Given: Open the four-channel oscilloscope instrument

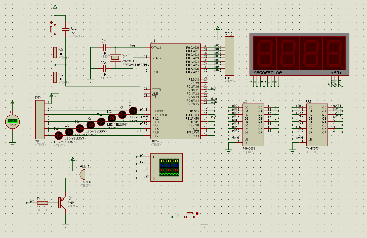Looking at the screenshot, I should [167, 167].
